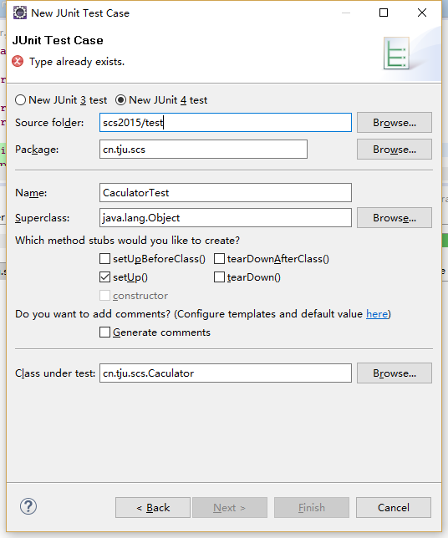Open the help question mark icon

(x=28, y=506)
